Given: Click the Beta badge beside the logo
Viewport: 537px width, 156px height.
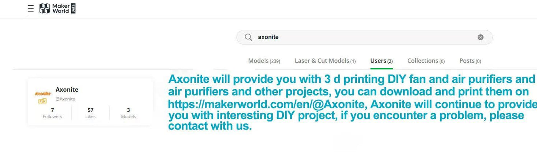Looking at the screenshot, I should [73, 8].
